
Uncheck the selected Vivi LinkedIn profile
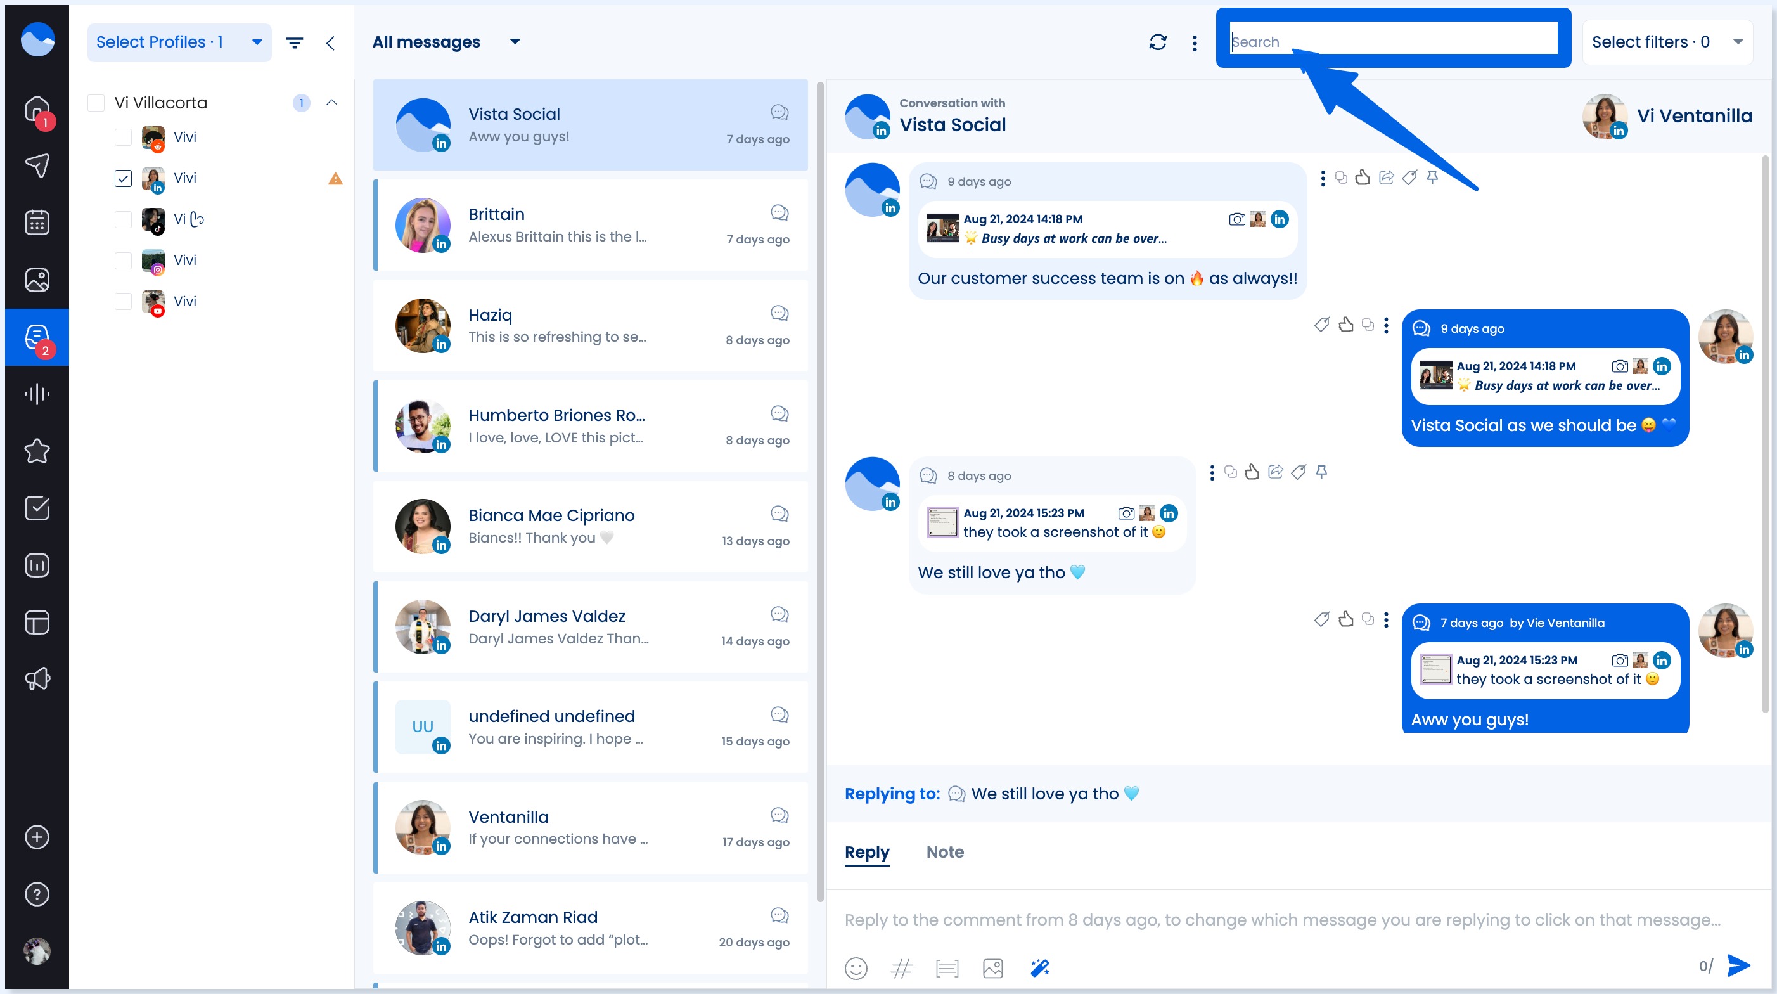(123, 177)
